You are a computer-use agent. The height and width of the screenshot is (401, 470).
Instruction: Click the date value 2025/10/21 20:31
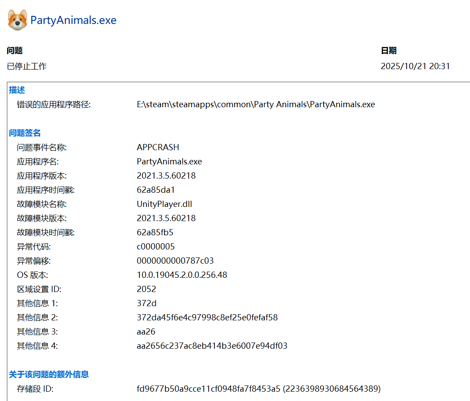tap(415, 66)
